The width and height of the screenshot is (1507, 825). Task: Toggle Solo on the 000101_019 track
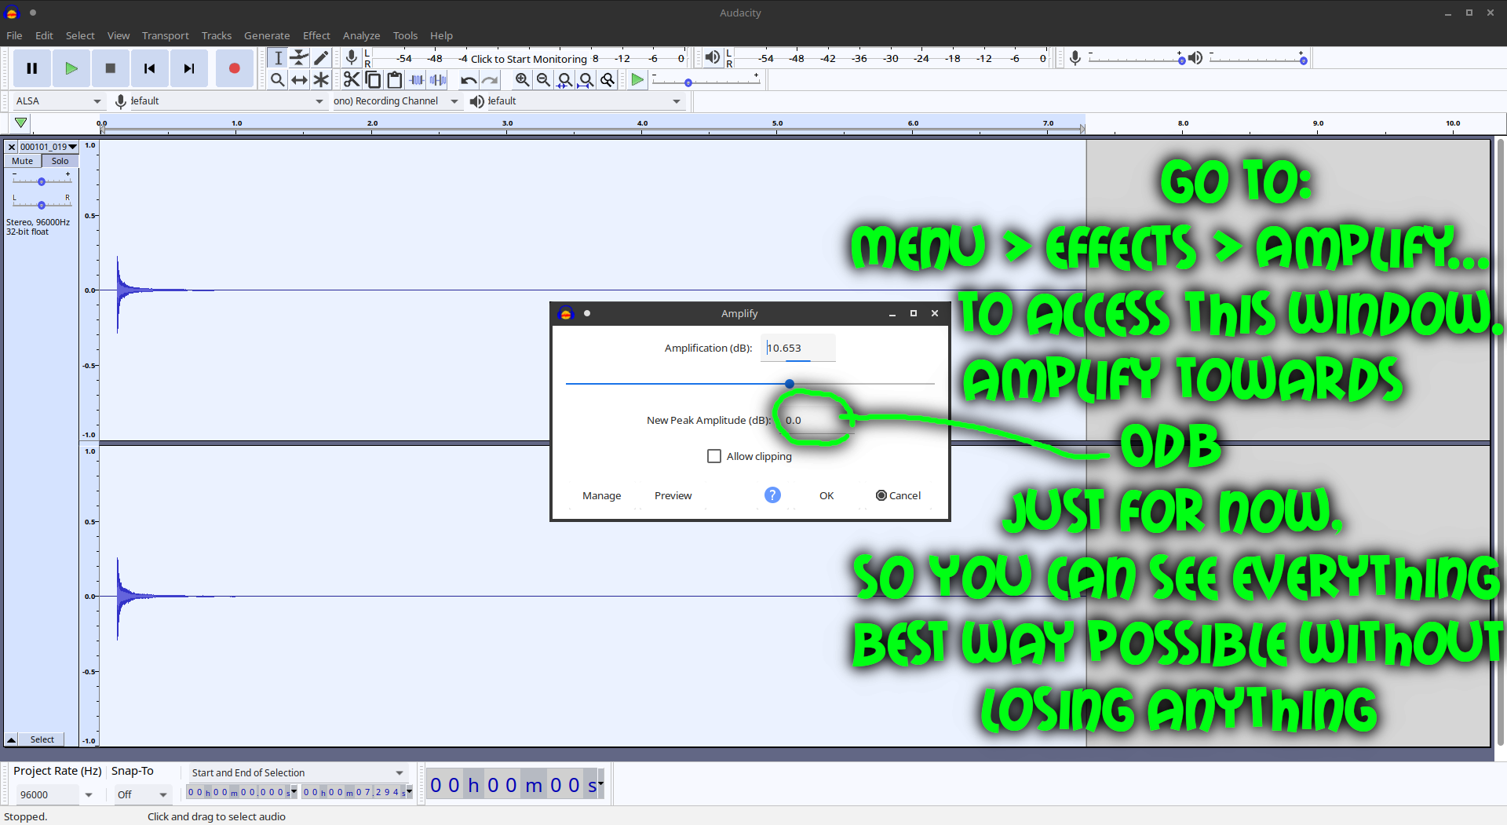(x=60, y=161)
